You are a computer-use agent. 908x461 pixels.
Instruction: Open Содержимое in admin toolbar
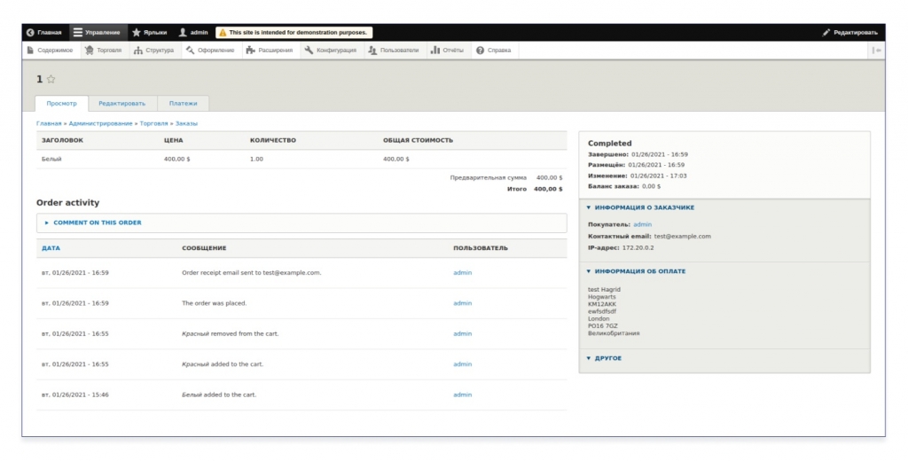50,51
